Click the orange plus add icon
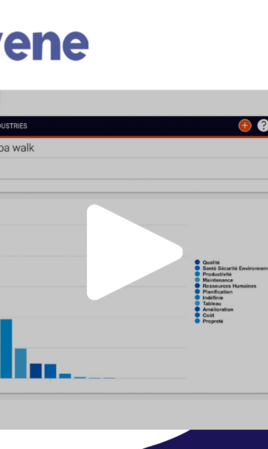 (245, 126)
